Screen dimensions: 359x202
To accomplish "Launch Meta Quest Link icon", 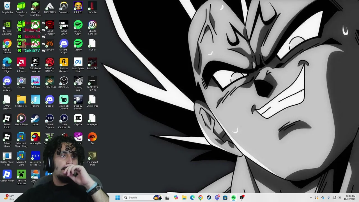I will (78, 65).
